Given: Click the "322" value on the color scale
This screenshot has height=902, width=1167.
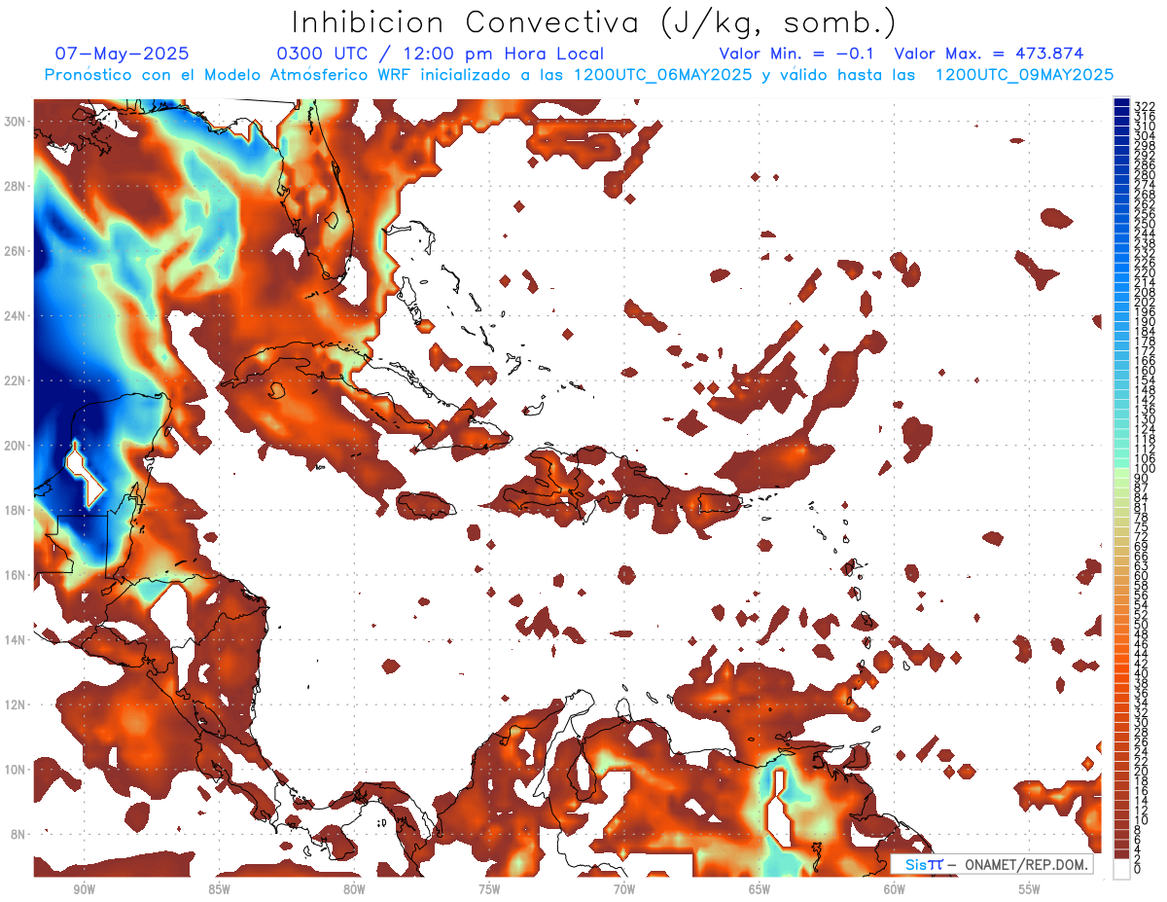Looking at the screenshot, I should (x=1145, y=106).
